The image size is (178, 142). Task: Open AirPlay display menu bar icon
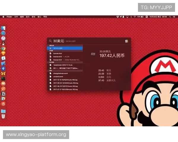click(127, 17)
